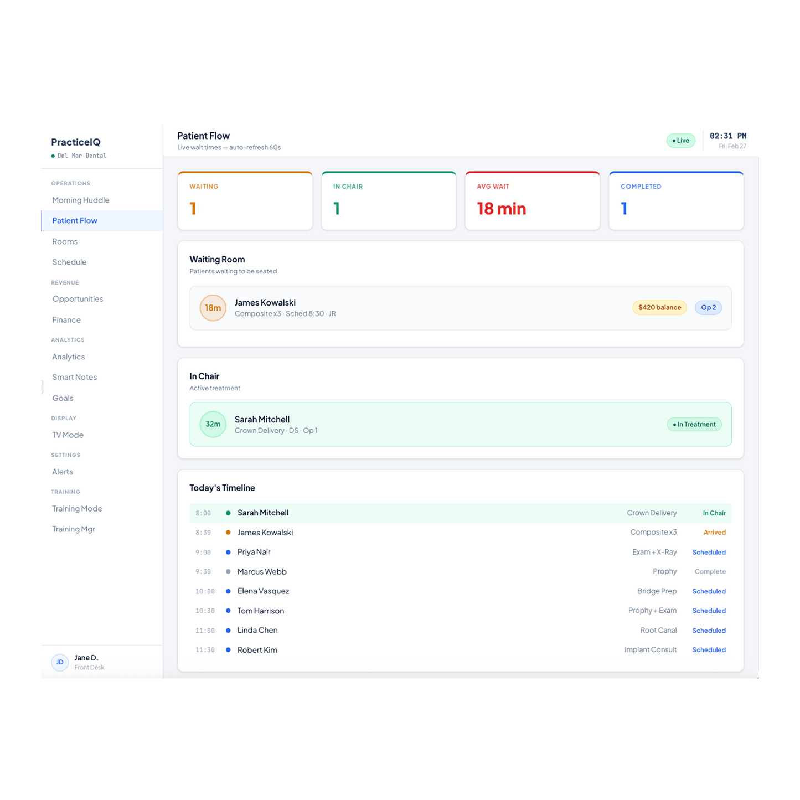Open the Completed stat card
The height and width of the screenshot is (800, 800).
676,200
